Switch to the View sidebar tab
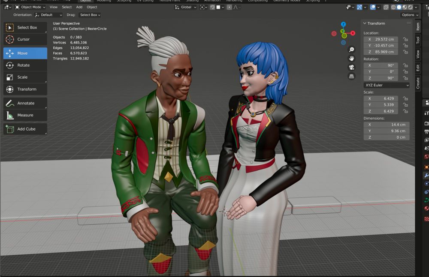The height and width of the screenshot is (277, 429). [x=418, y=54]
